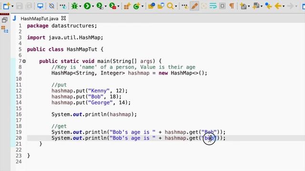305x171 pixels.
Task: Open the Run configurations dropdown arrow
Action: (93, 6)
